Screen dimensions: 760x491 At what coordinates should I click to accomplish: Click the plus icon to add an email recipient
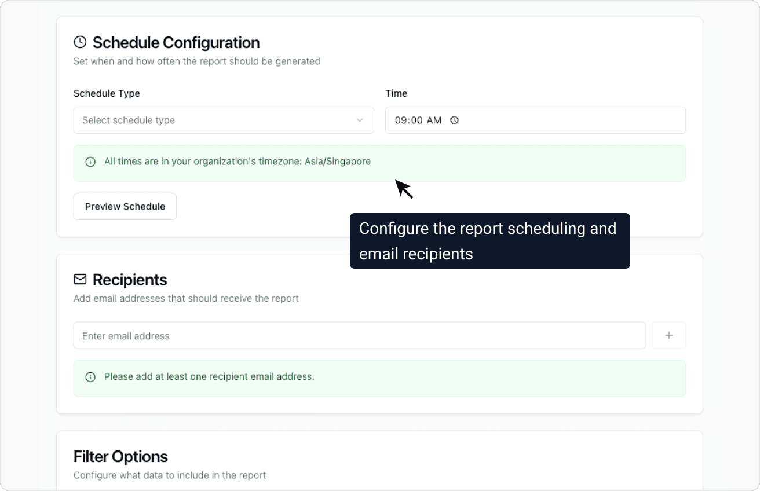tap(669, 335)
